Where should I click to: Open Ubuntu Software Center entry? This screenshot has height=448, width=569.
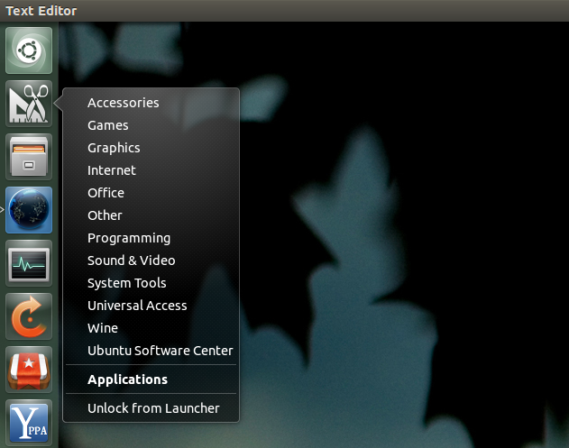(x=151, y=351)
